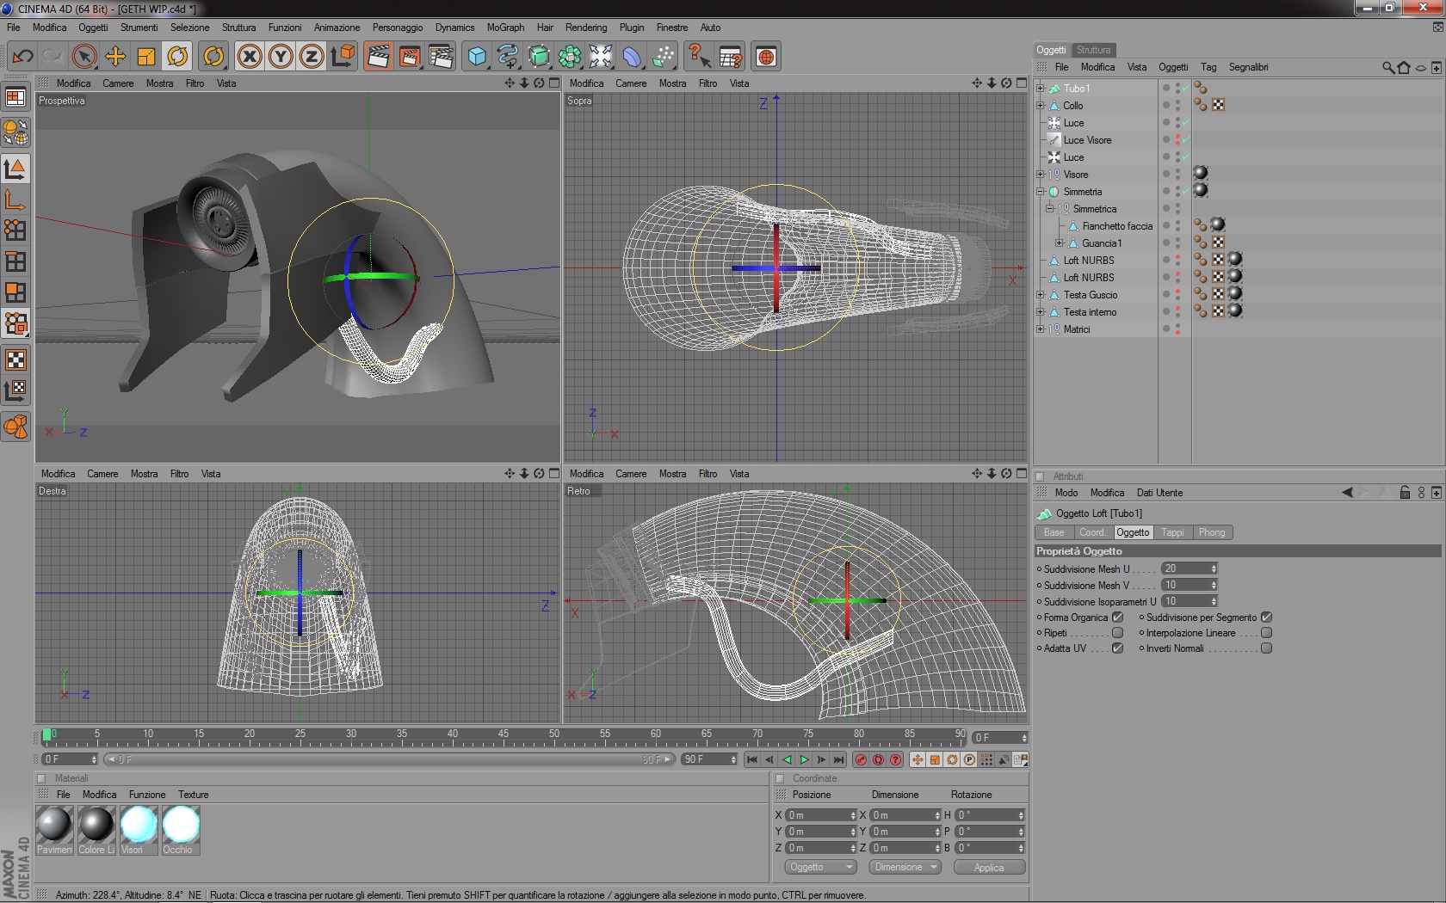
Task: Click the Undo arrow icon
Action: (x=23, y=57)
